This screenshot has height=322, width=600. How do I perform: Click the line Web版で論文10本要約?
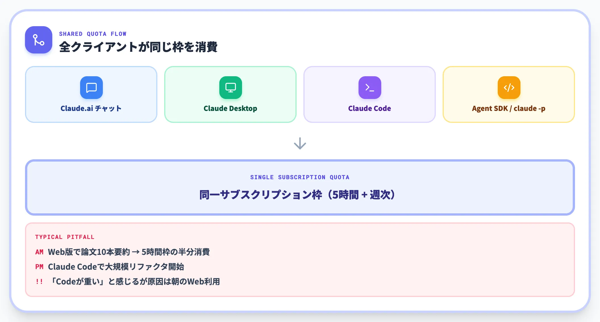click(x=129, y=252)
